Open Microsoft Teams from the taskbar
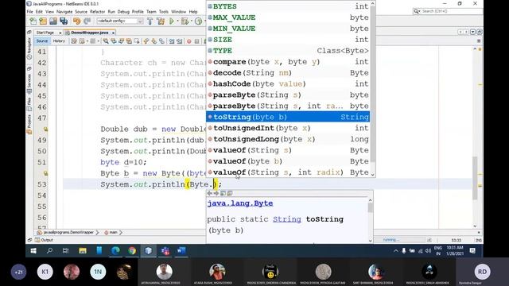509x286 pixels. tap(165, 251)
